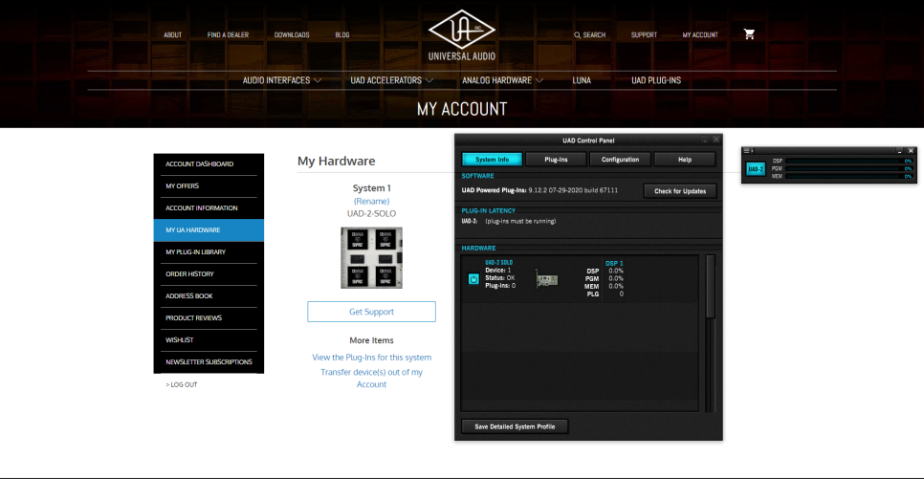
Task: Open the Support page
Action: click(x=644, y=34)
